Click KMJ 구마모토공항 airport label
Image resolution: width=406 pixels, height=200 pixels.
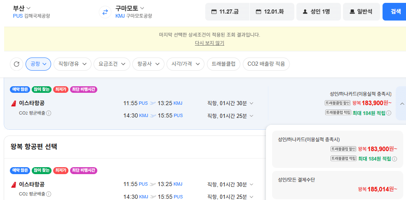click(x=134, y=16)
